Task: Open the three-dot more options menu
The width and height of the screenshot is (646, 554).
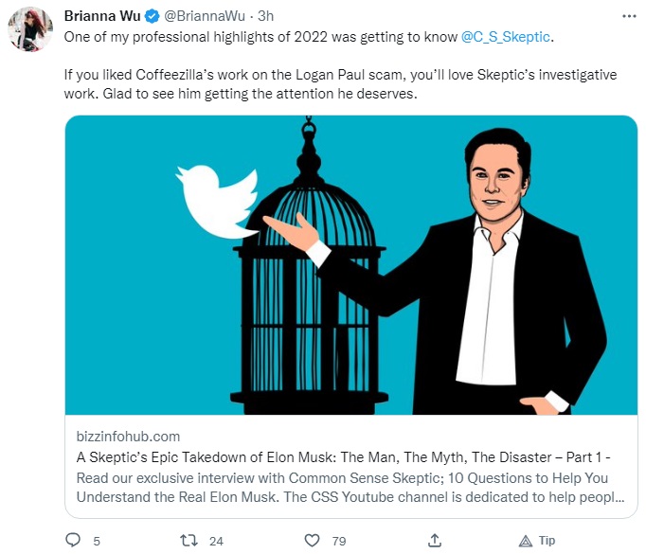Action: 629,16
